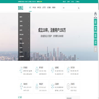Click the star-shaped icon in the seventh card
99x99 pixels.
click(x=53, y=86)
